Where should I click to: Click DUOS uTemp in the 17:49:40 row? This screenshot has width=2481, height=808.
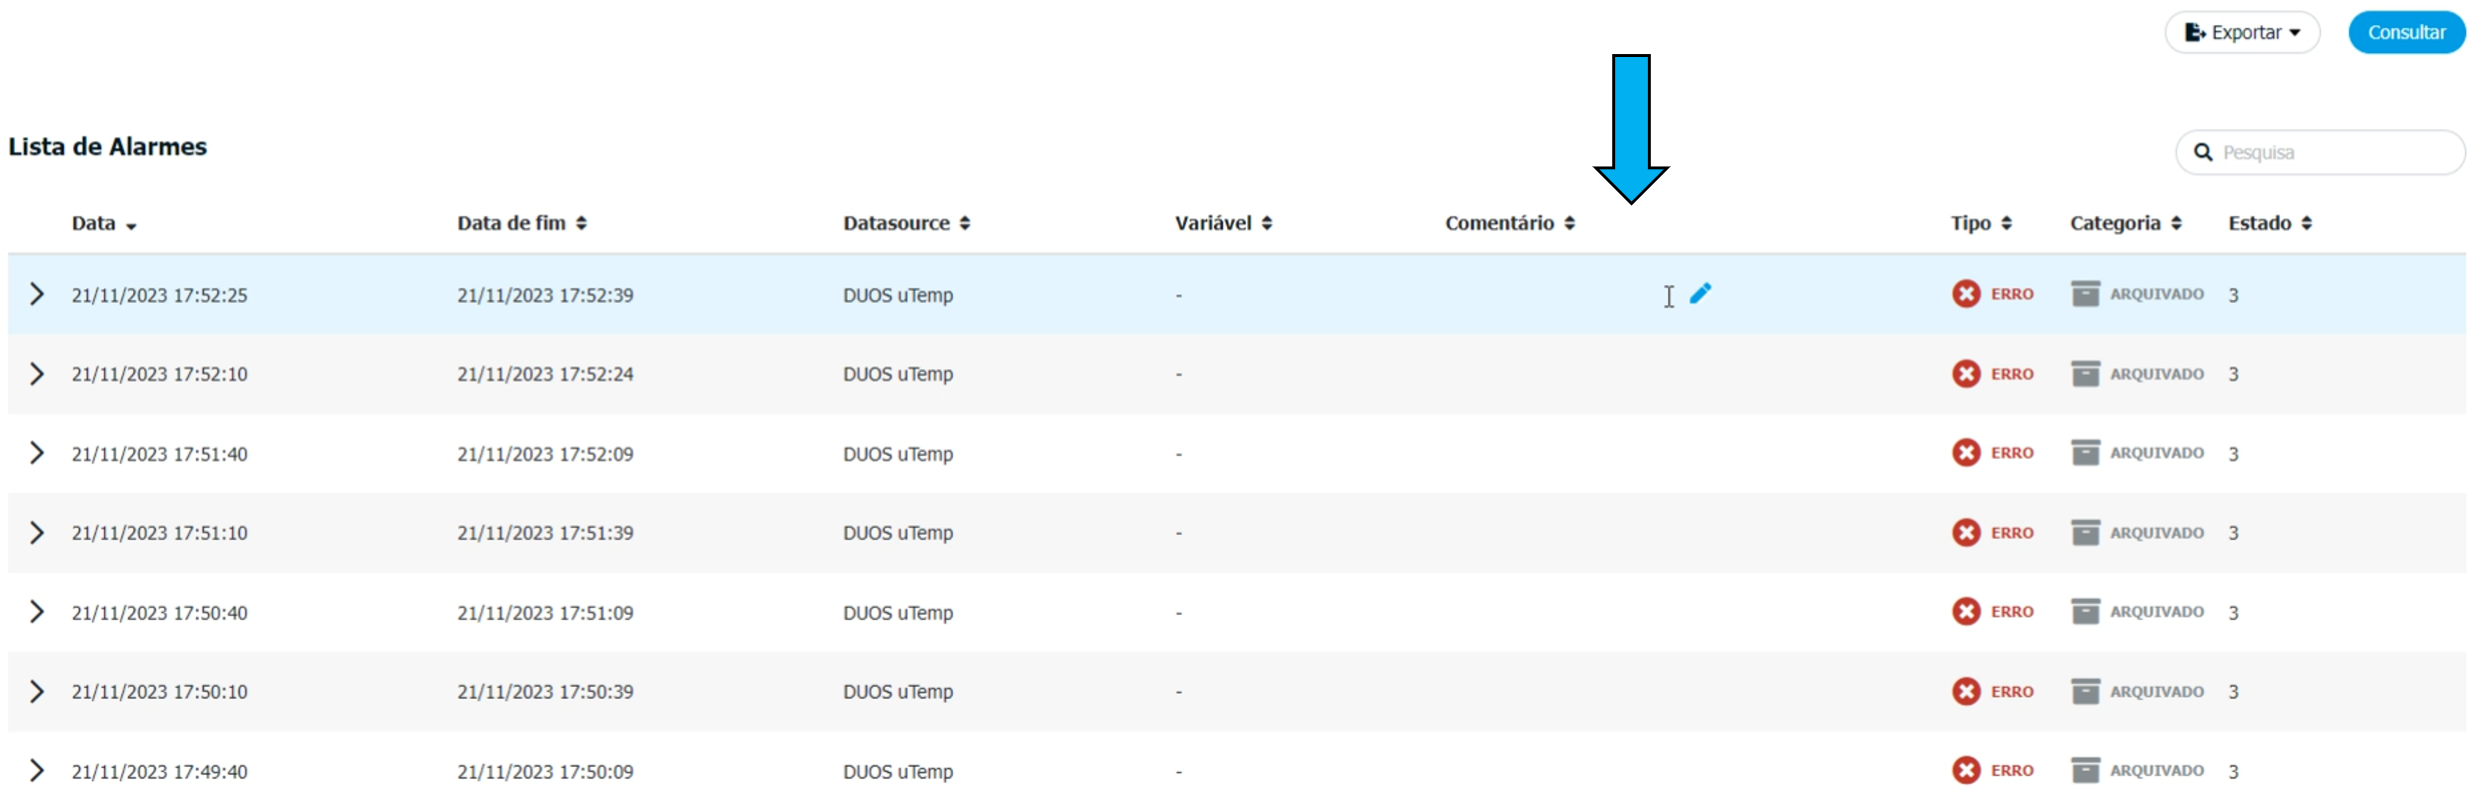(x=897, y=773)
